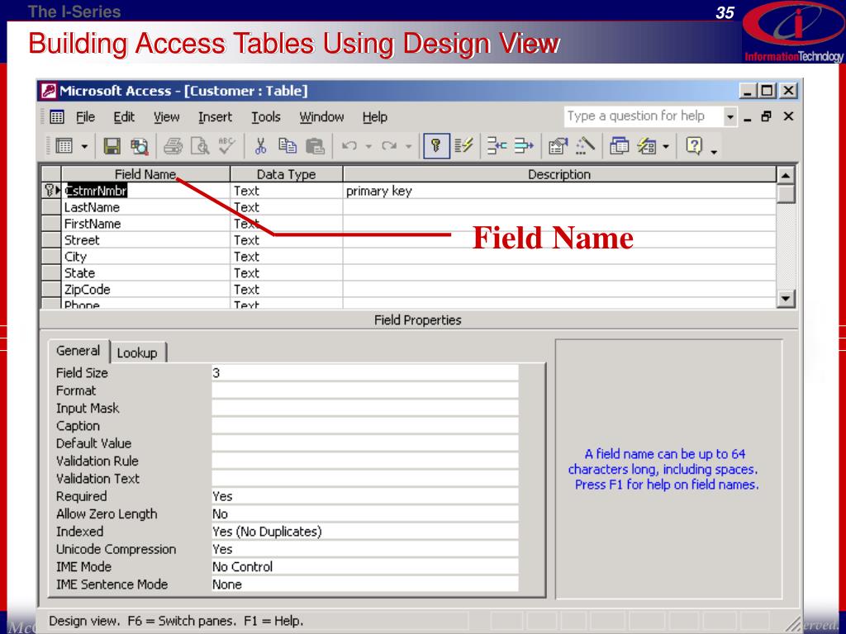Image resolution: width=846 pixels, height=634 pixels.
Task: Select the City field name cell
Action: pos(146,257)
